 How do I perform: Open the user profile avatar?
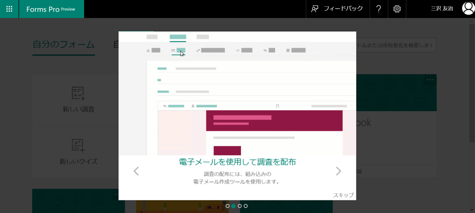tap(468, 8)
